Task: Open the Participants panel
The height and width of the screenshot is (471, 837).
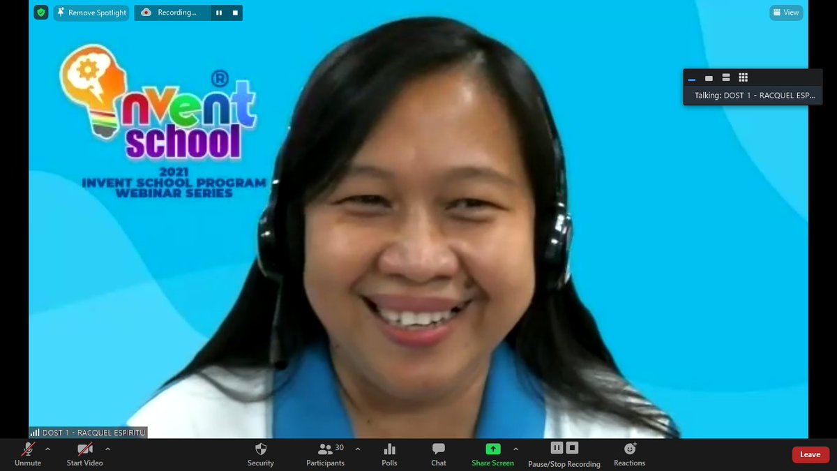Action: (x=325, y=454)
